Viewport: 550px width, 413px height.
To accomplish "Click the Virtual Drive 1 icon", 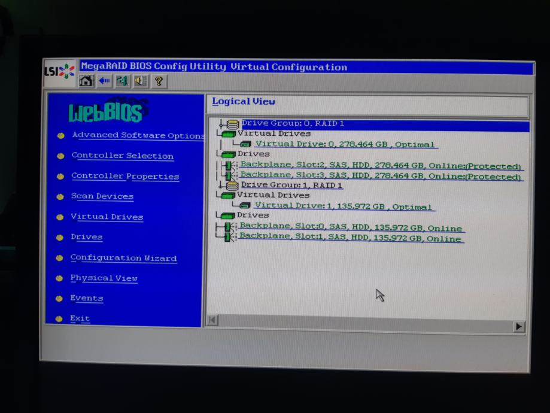I will click(x=245, y=206).
